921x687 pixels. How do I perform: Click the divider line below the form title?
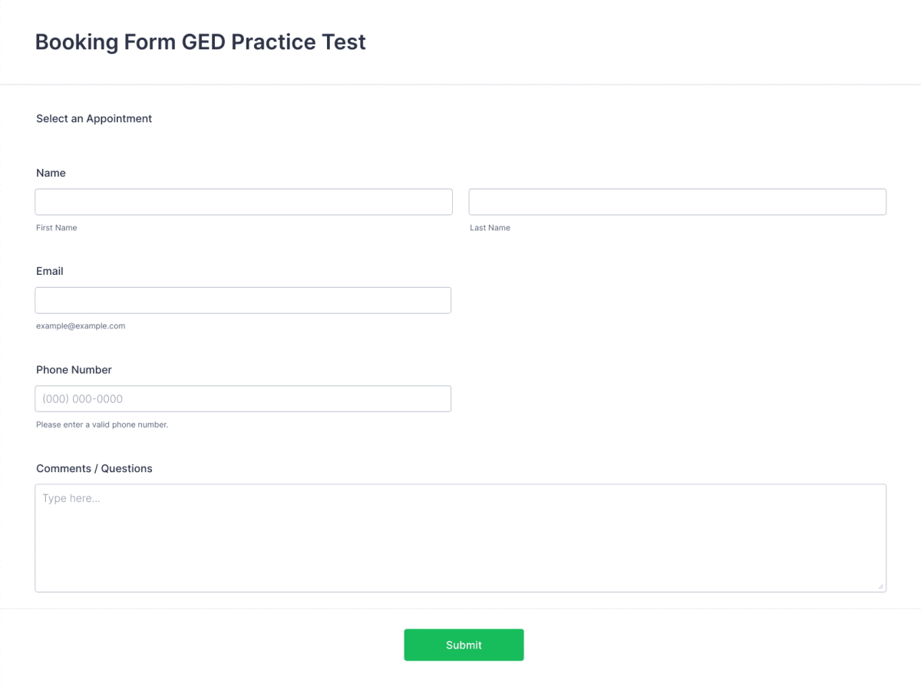[460, 84]
